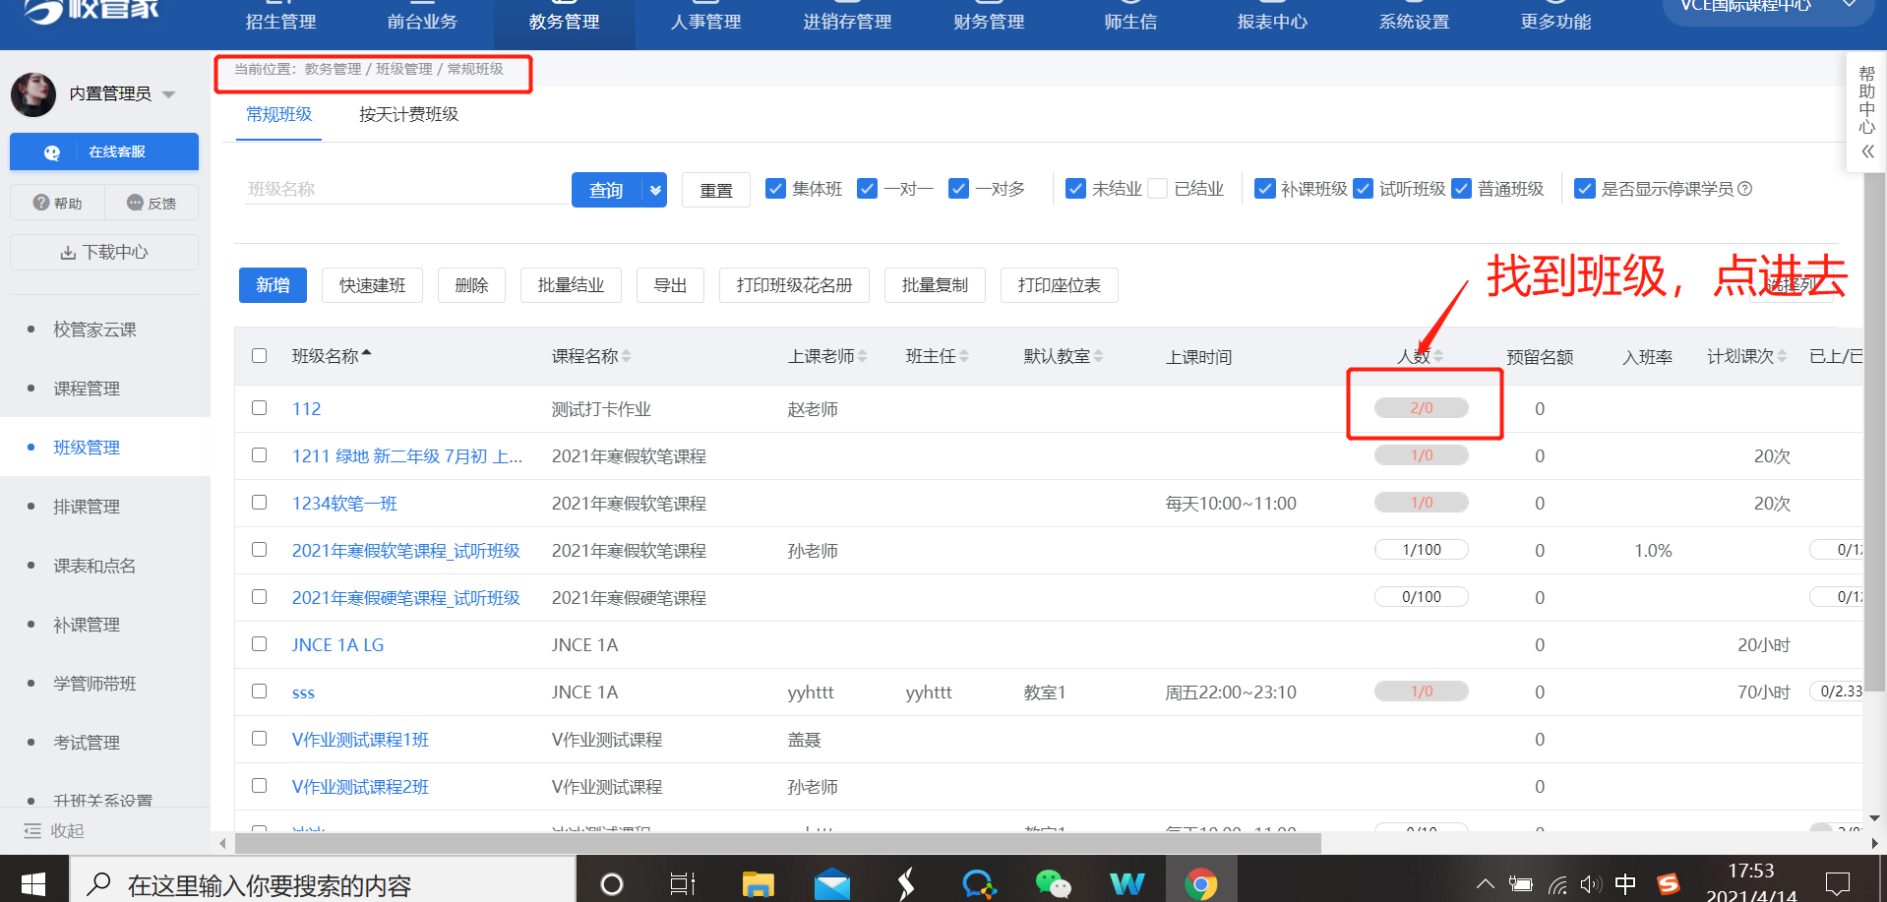Click the 1/100 headcount bar
The height and width of the screenshot is (902, 1887).
[x=1422, y=549]
